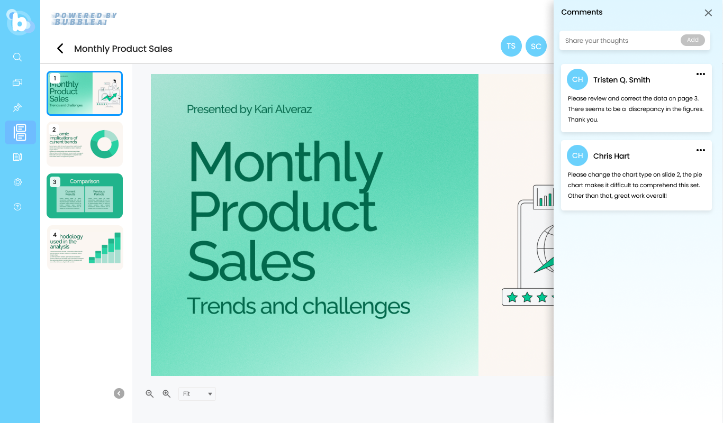This screenshot has height=423, width=723.
Task: Click the TS user avatar
Action: (511, 46)
